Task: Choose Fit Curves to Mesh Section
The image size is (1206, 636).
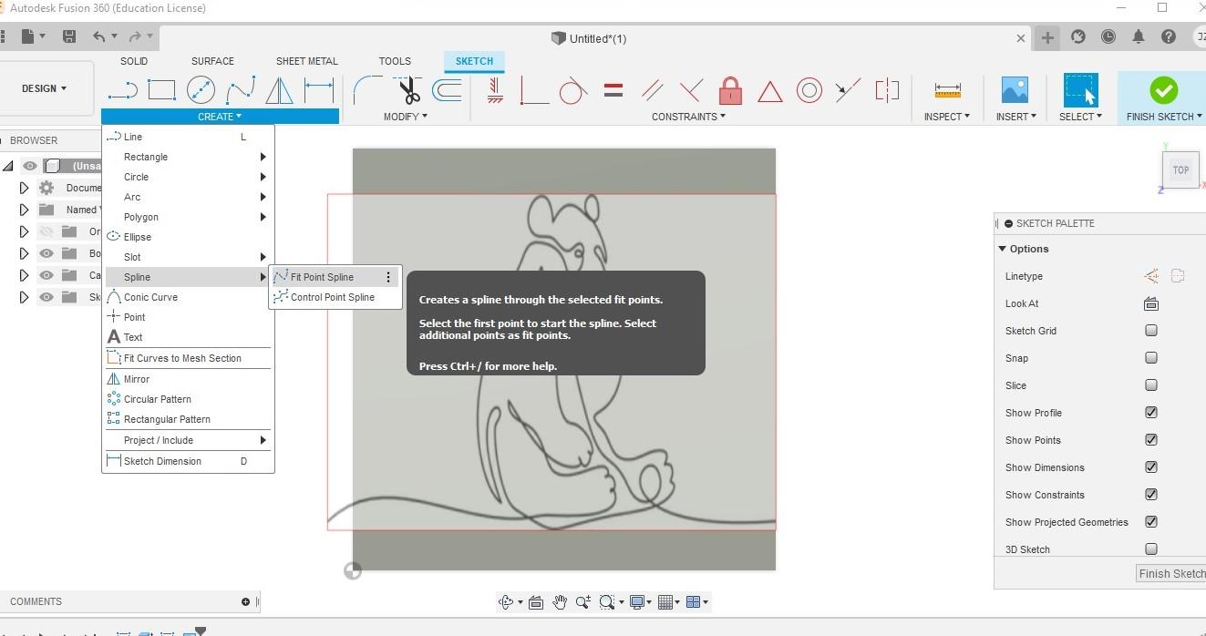Action: tap(188, 358)
